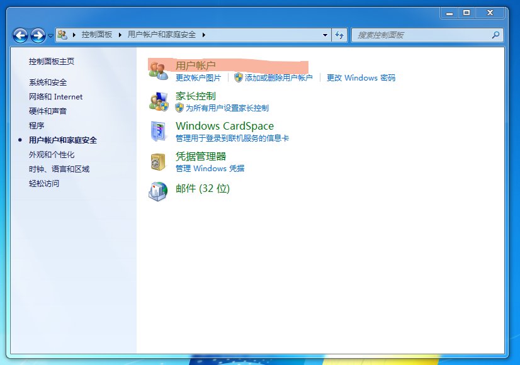Click the Back navigation arrow button
The height and width of the screenshot is (365, 520).
click(x=20, y=35)
